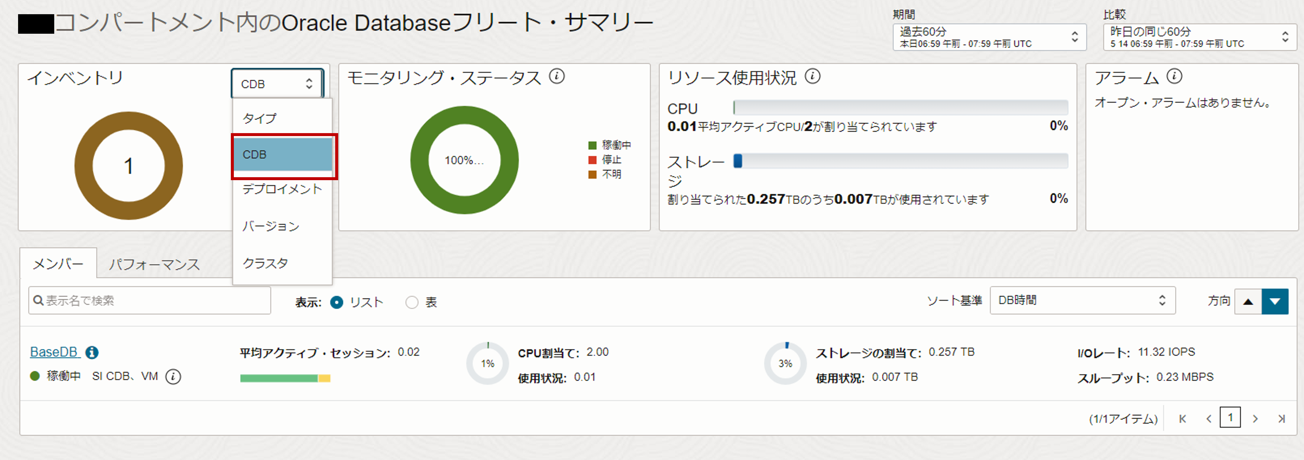Screen dimensions: 1304x460
Task: Choose クラスタ in the dropdown list
Action: (x=282, y=263)
